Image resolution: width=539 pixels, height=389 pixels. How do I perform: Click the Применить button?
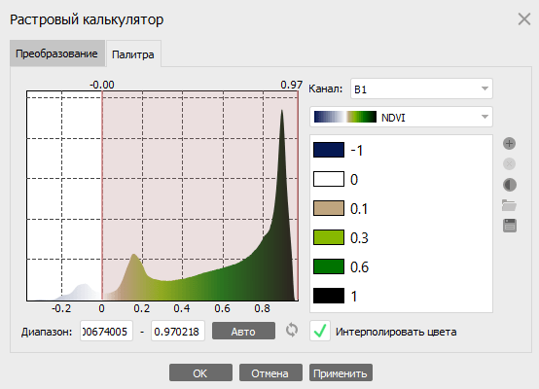(341, 372)
